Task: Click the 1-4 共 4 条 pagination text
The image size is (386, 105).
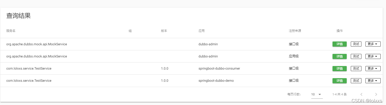Action: [340, 94]
